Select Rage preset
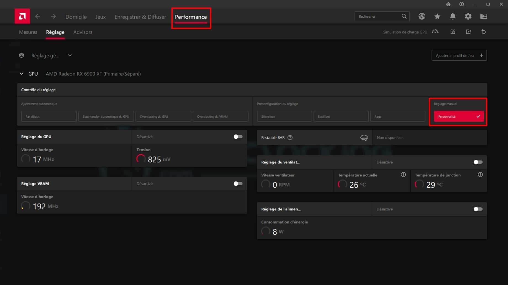The height and width of the screenshot is (285, 508). click(398, 116)
